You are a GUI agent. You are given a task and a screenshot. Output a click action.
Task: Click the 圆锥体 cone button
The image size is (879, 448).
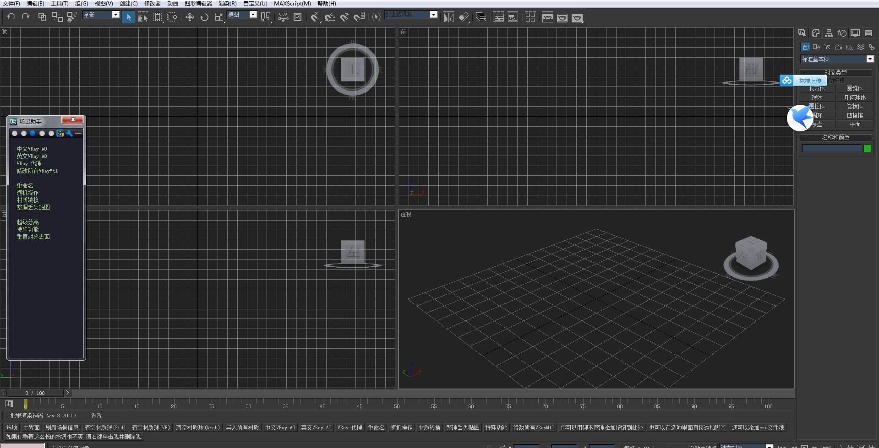(x=854, y=89)
